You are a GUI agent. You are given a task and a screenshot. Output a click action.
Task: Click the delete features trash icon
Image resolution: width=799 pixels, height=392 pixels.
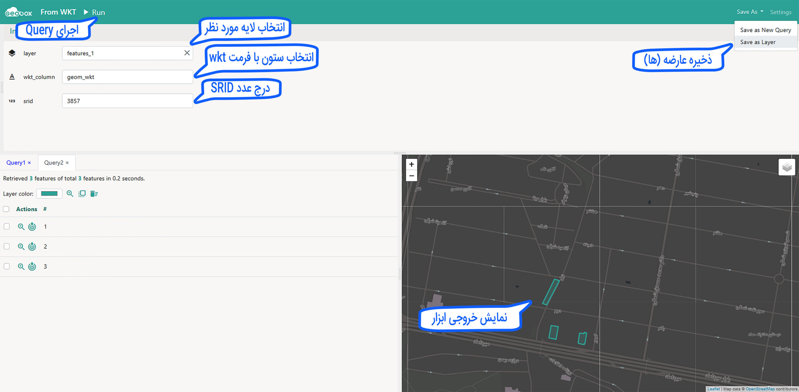point(94,194)
